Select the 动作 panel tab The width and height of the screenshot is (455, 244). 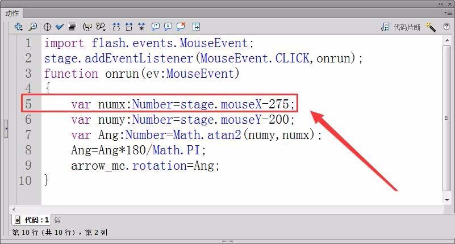coord(12,13)
